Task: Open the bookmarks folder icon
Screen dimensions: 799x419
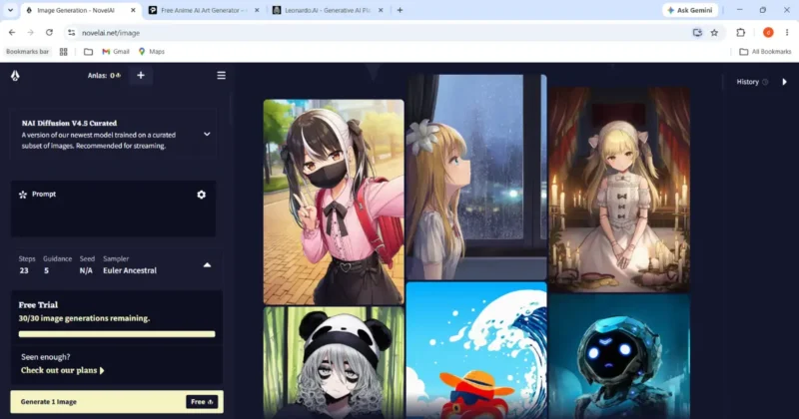Action: [x=88, y=52]
